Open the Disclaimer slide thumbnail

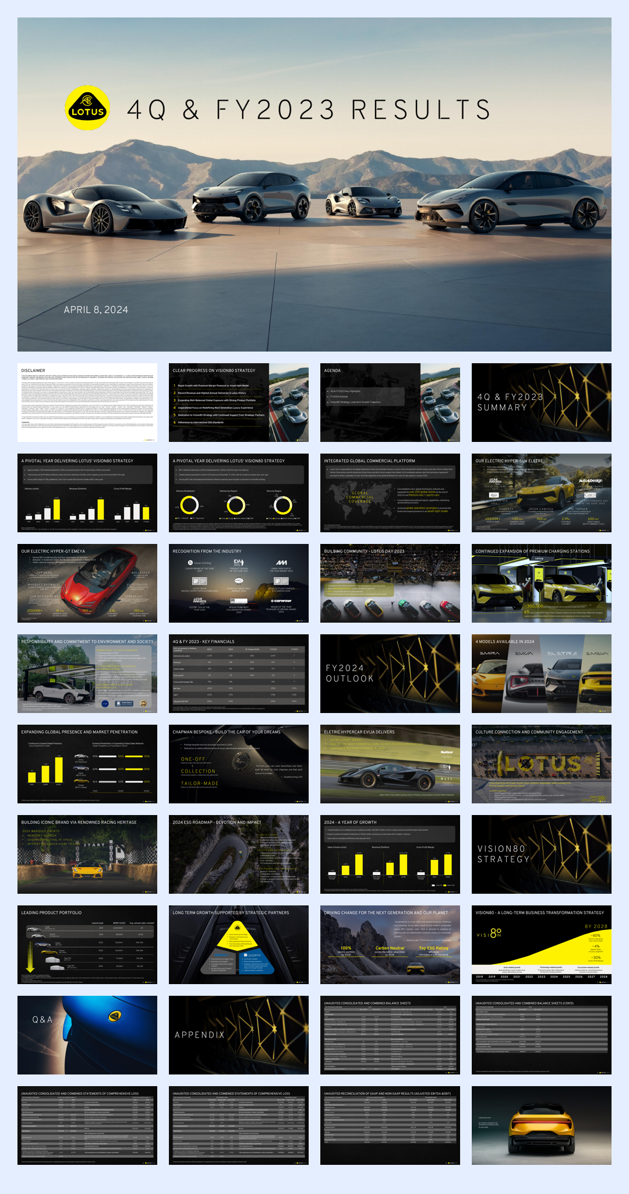pos(87,402)
